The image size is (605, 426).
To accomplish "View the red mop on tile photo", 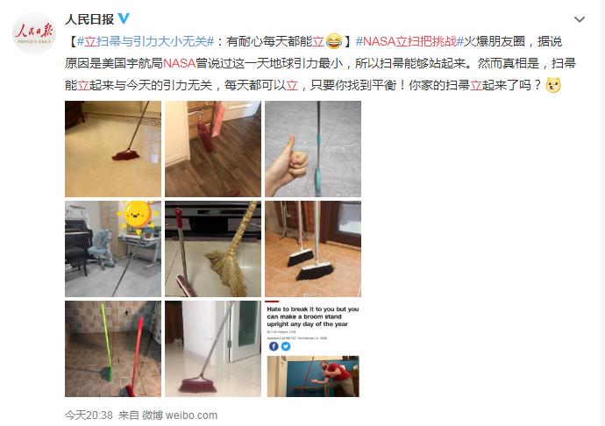I will (x=113, y=149).
